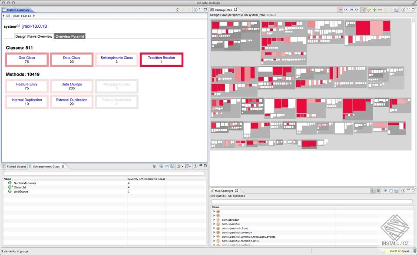The image size is (417, 255).
Task: Expand com.sparshui.common.utils package
Action: [x=214, y=241]
